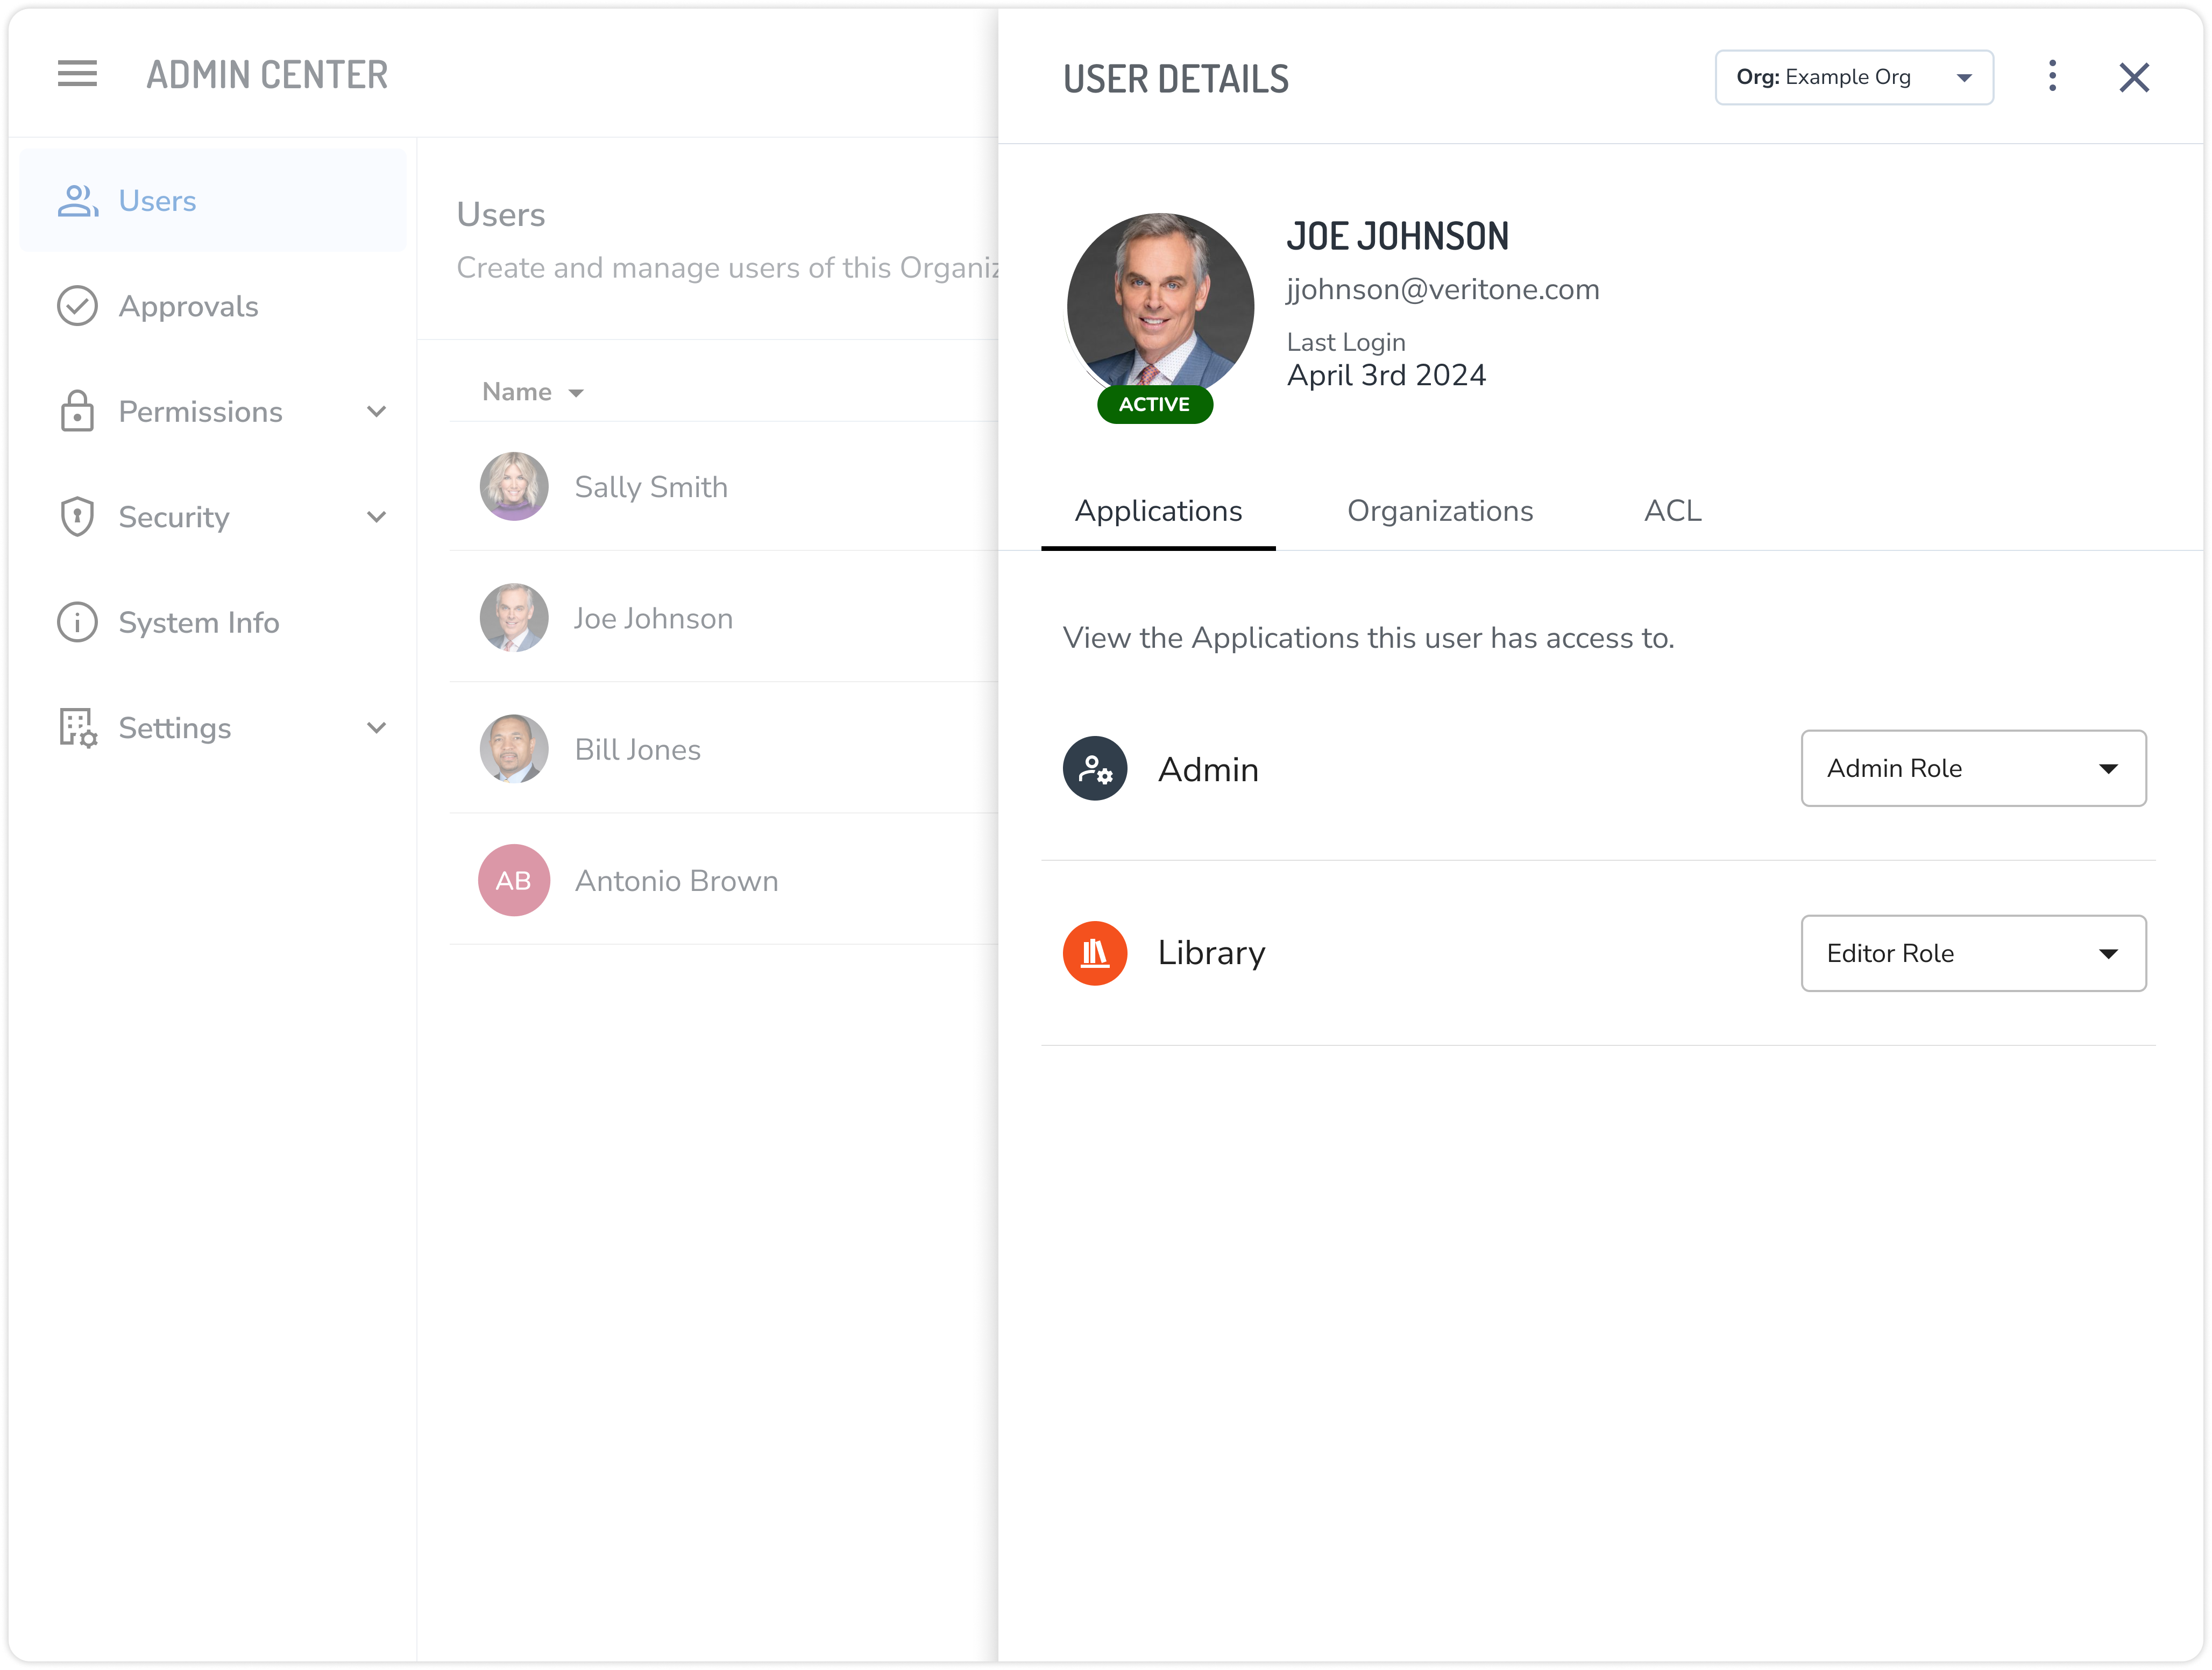Expand the Security section chevron
The height and width of the screenshot is (1670, 2212).
[376, 517]
